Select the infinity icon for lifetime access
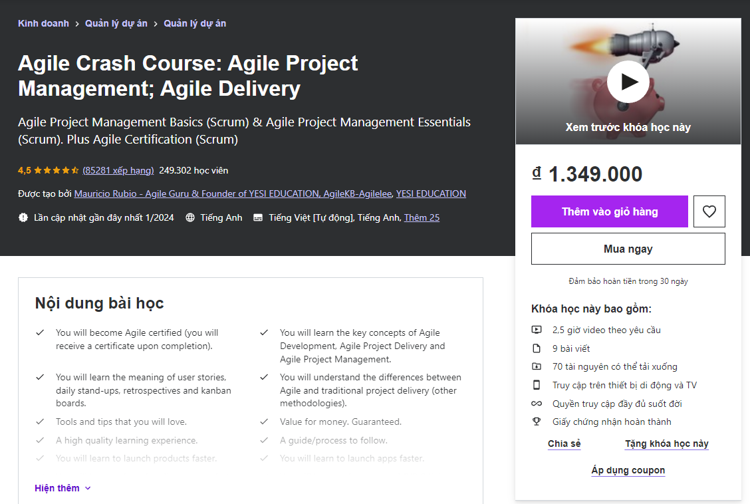The height and width of the screenshot is (504, 750). 536,403
